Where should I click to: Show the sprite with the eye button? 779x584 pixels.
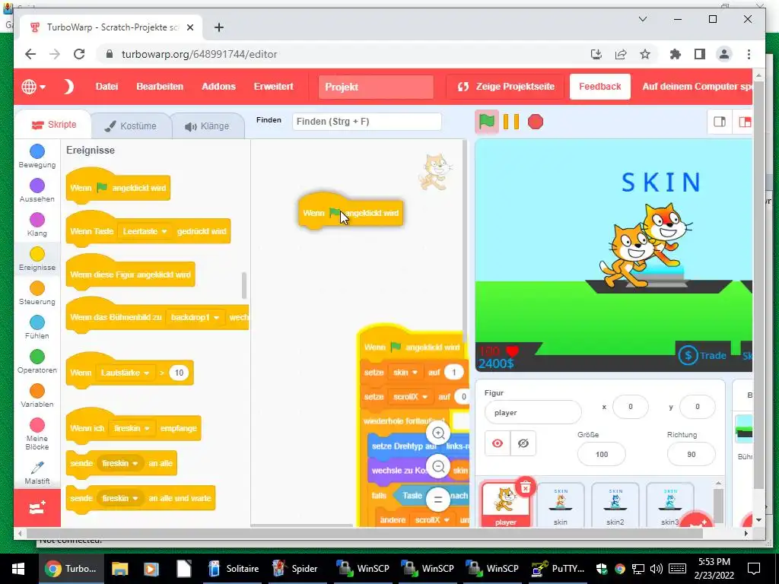pos(498,443)
